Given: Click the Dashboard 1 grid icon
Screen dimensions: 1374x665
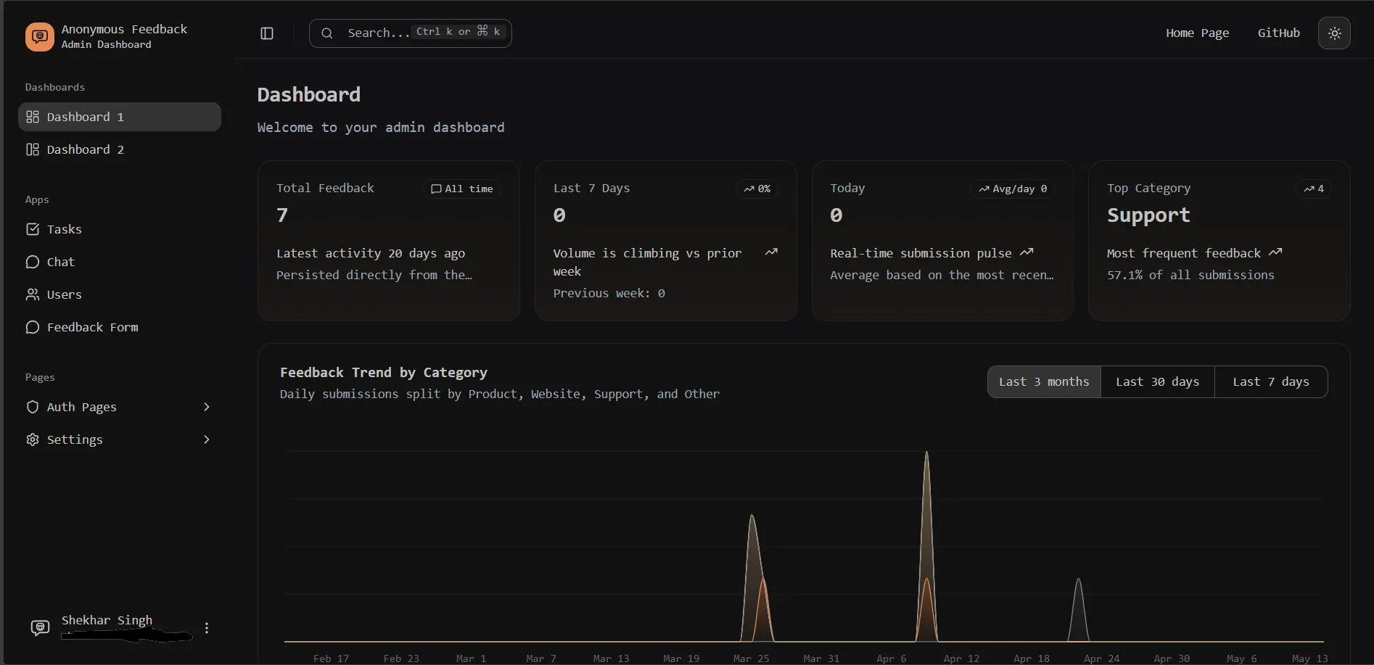Looking at the screenshot, I should click(33, 117).
